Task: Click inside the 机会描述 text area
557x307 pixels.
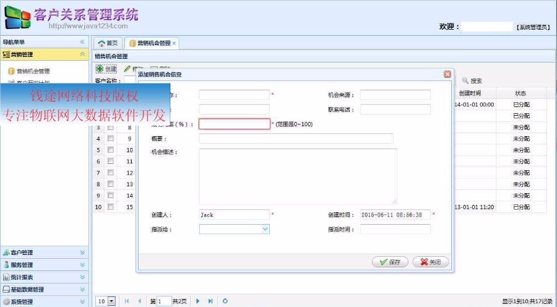Action: (x=298, y=176)
